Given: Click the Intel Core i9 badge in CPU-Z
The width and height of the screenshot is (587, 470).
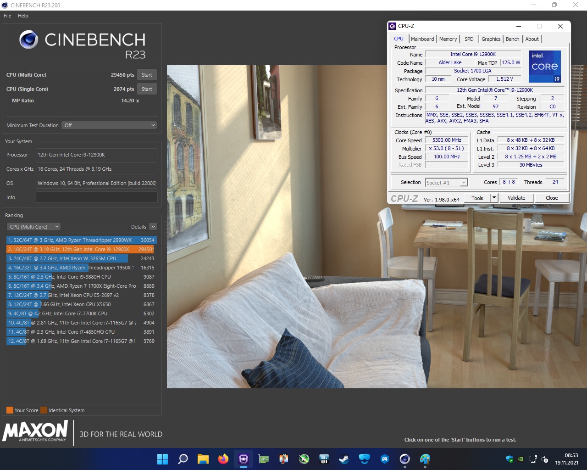Looking at the screenshot, I should click(x=545, y=67).
